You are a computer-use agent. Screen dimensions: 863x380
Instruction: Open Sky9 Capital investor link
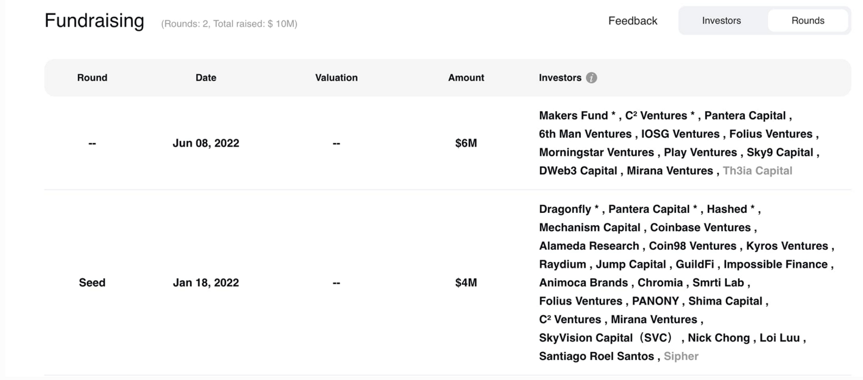pyautogui.click(x=780, y=153)
